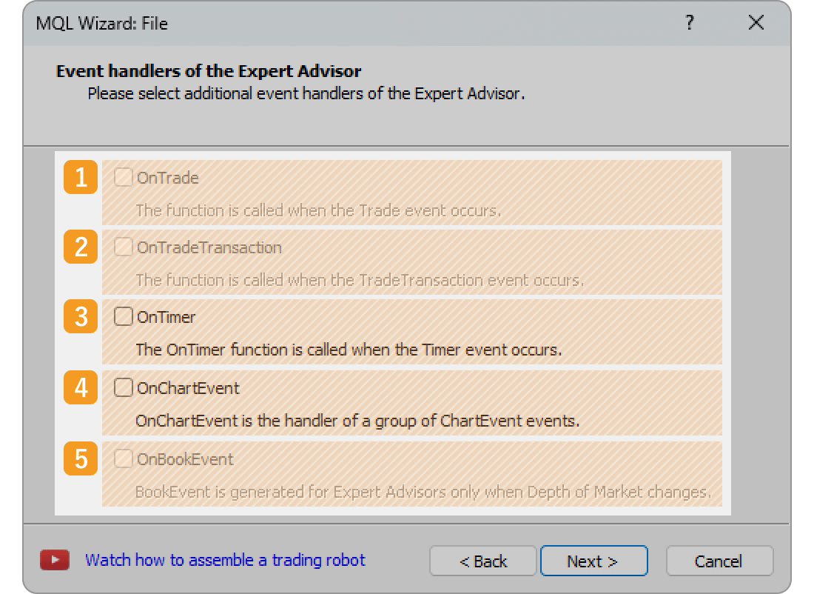
Task: Enable the OnTimer event handler checkbox
Action: [x=123, y=317]
